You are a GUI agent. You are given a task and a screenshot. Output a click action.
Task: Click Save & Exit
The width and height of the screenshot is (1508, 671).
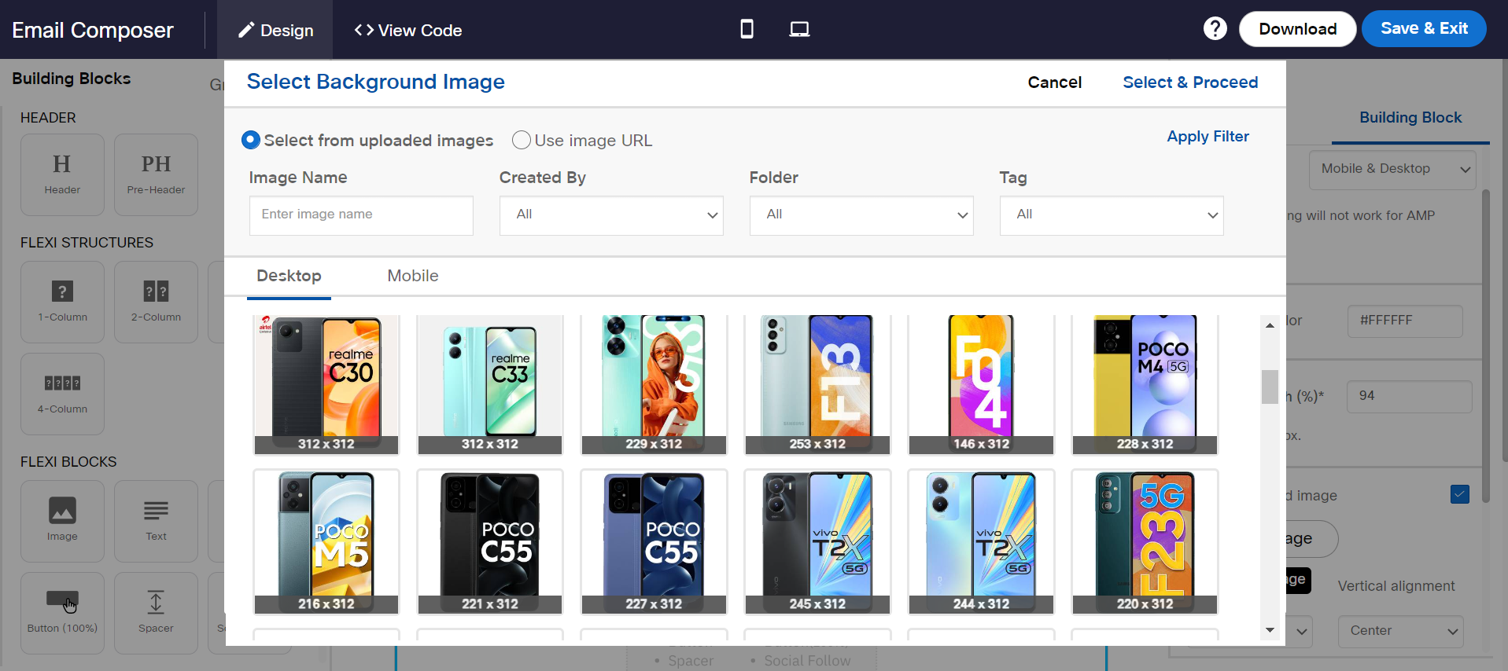1424,29
